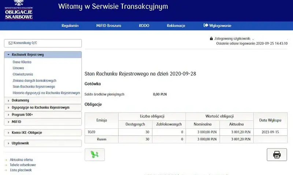
Task: Open the Komunikaty 0/0 box
Action: 43,43
